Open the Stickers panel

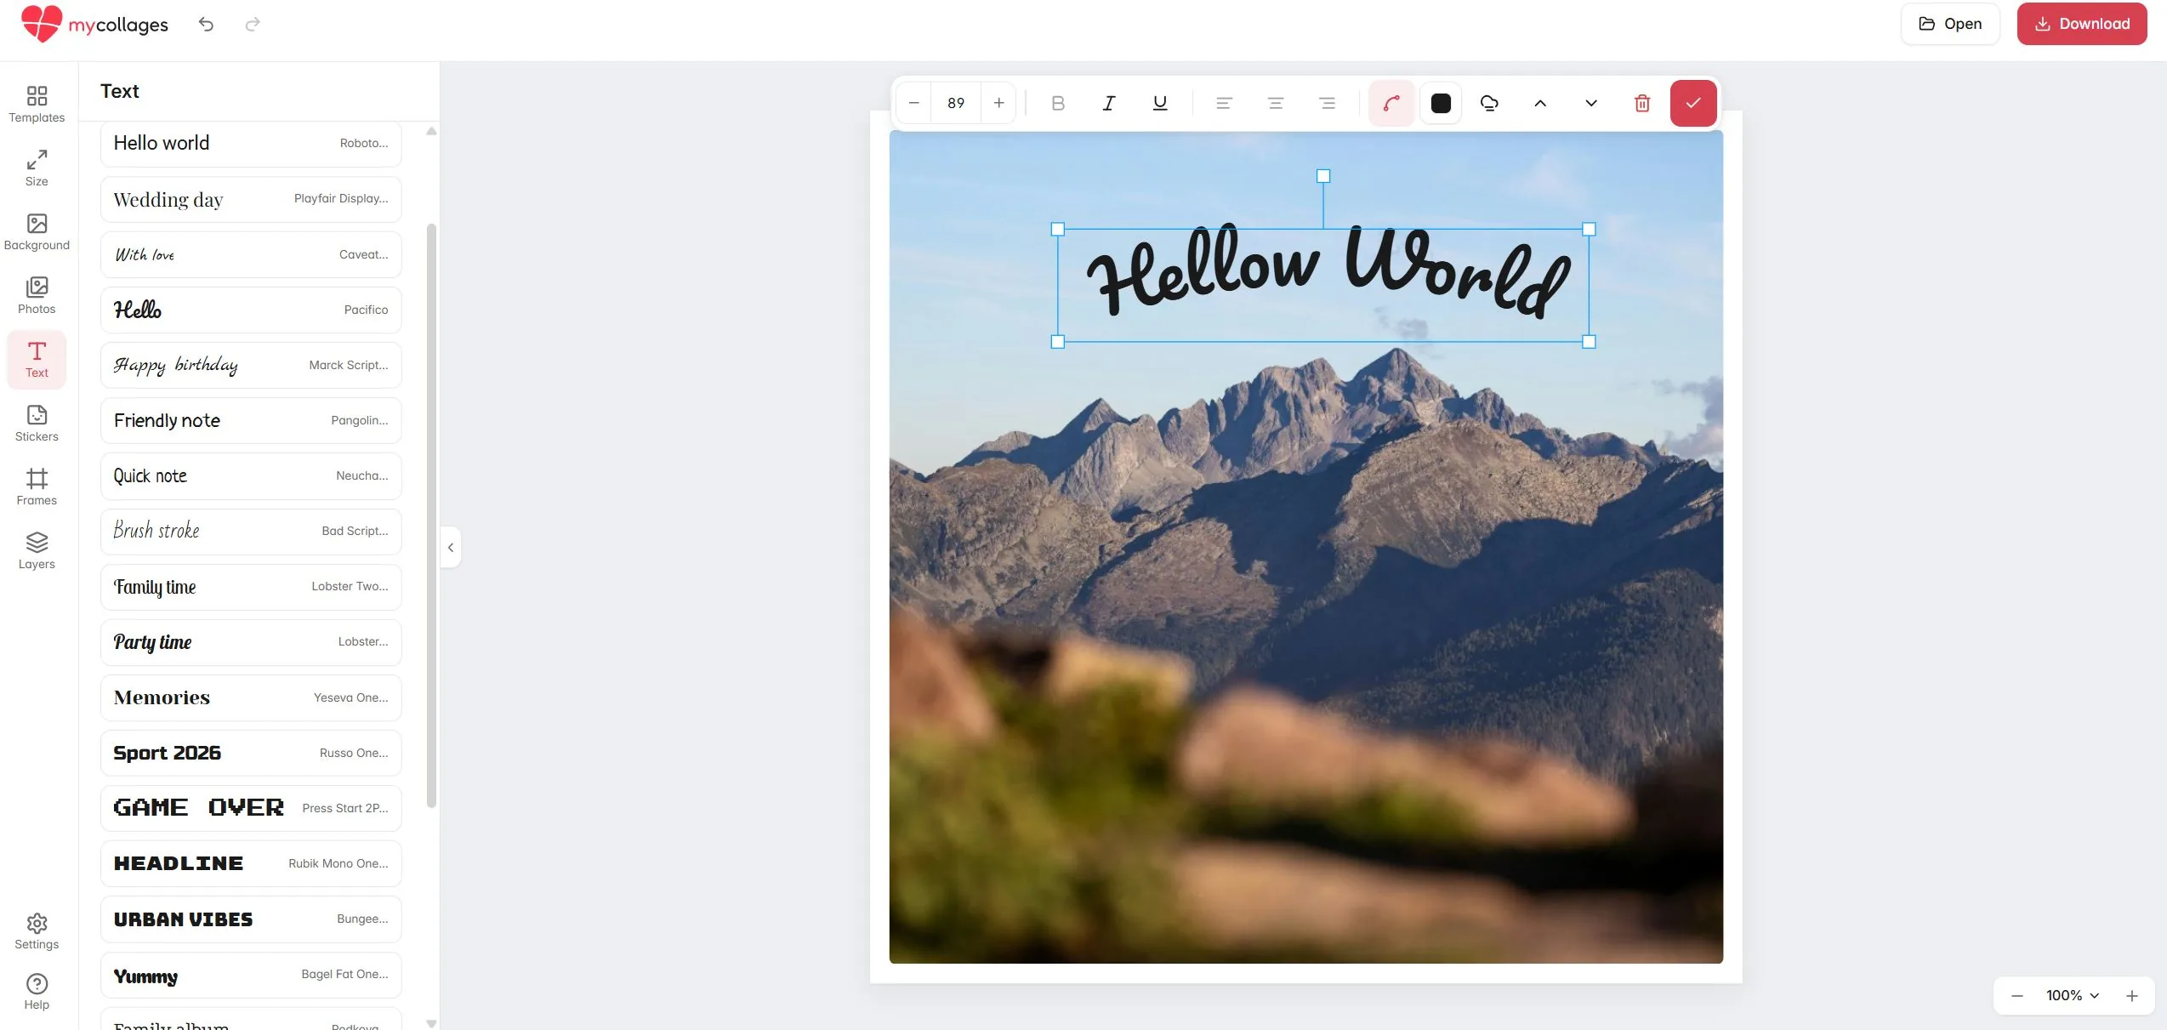tap(37, 423)
